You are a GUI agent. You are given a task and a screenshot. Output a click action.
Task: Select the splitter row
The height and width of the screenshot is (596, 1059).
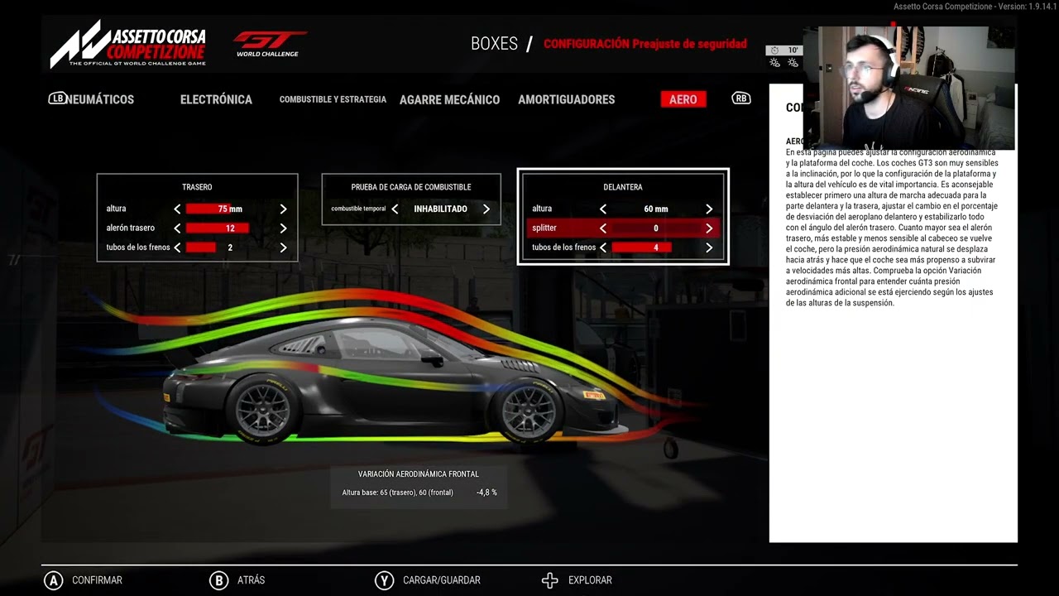623,228
